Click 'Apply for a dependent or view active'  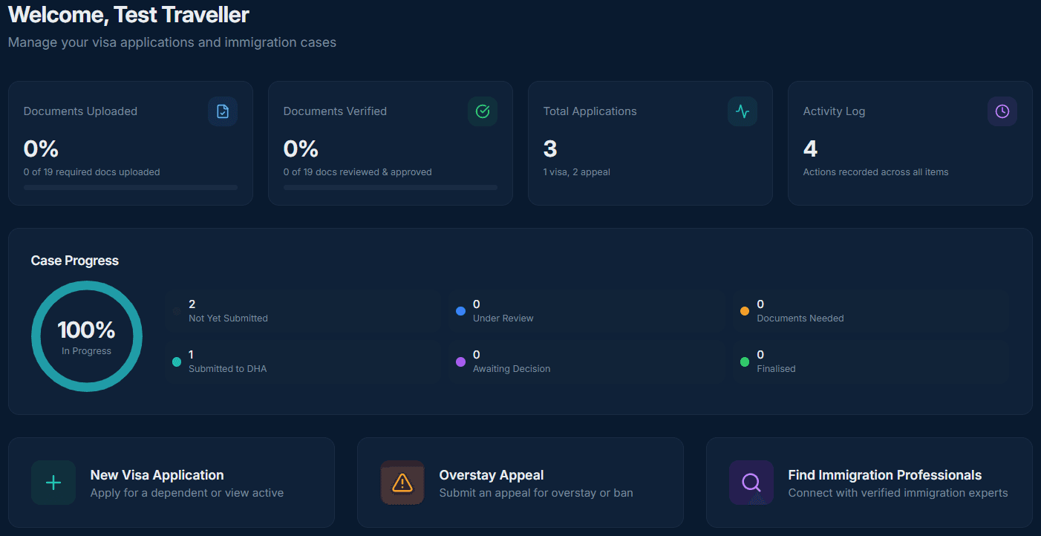tap(187, 493)
